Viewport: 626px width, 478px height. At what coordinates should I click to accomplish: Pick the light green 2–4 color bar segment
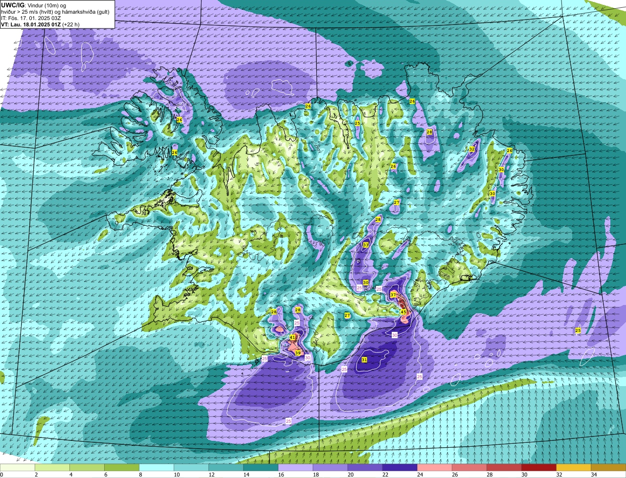tap(52, 467)
